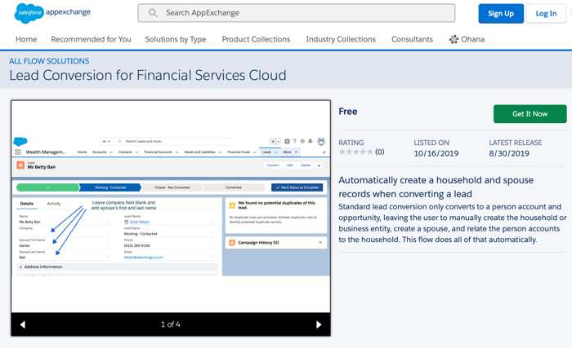Go to the previous screenshot with the left arrow
The width and height of the screenshot is (572, 348).
[x=23, y=324]
